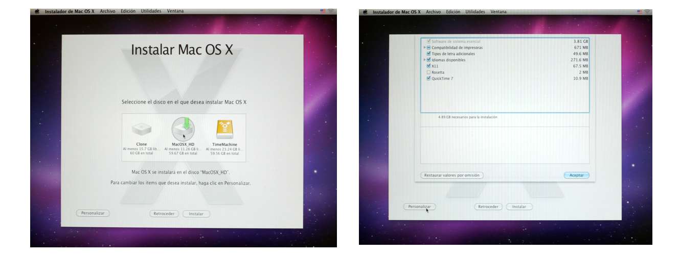Toggle Compatibilidad de impresoras checkbox
Image resolution: width=680 pixels, height=255 pixels.
428,47
